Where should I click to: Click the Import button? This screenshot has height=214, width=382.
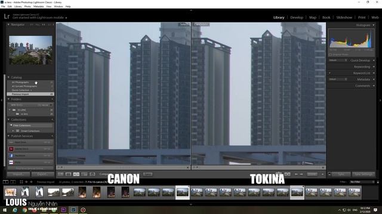[19, 174]
